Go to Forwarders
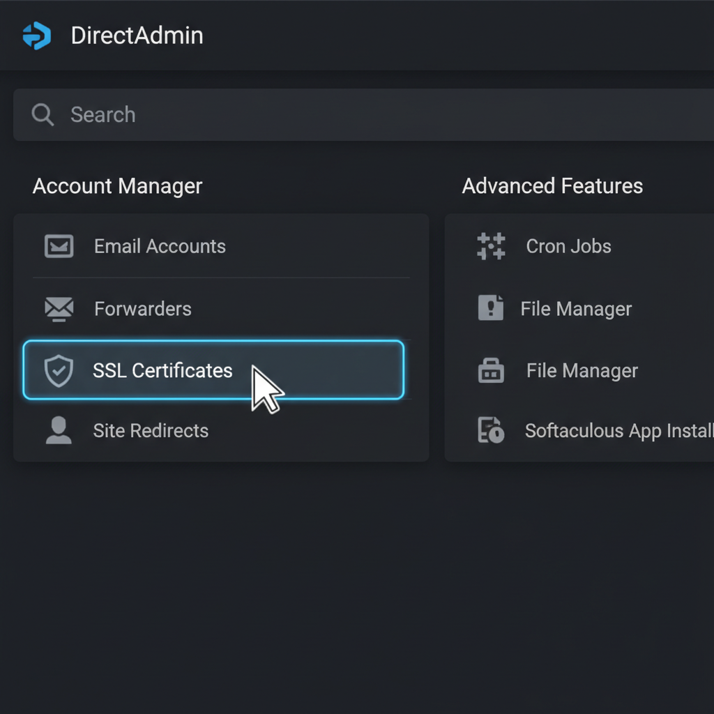The image size is (714, 714). point(143,308)
